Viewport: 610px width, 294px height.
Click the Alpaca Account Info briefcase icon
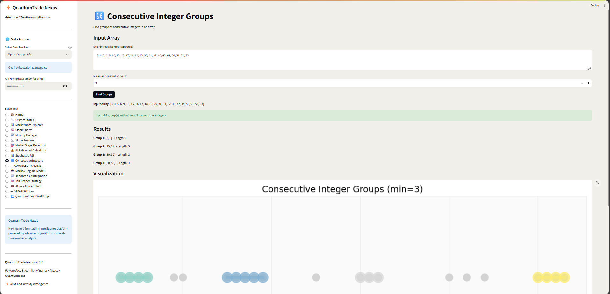[12, 186]
